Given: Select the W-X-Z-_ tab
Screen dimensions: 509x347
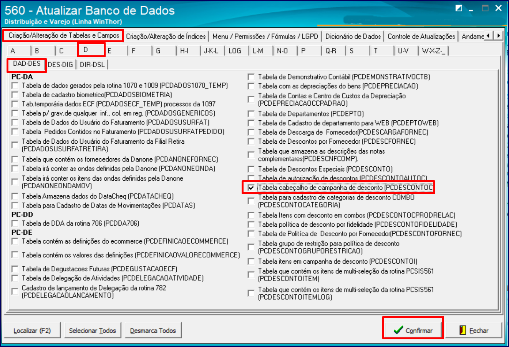Looking at the screenshot, I should tap(434, 51).
